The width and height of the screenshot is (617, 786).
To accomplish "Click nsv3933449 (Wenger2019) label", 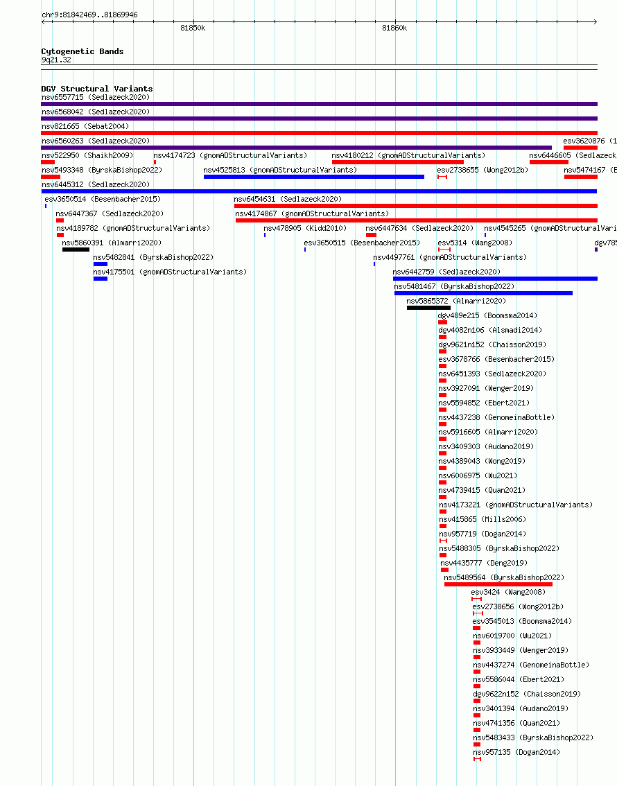I will click(520, 649).
